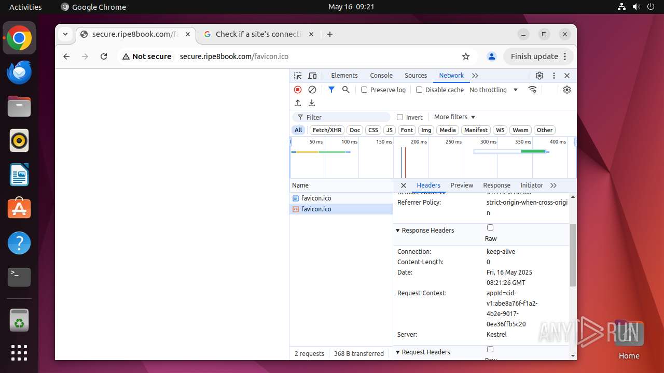Open the More filters dropdown
The height and width of the screenshot is (373, 664).
pyautogui.click(x=454, y=117)
